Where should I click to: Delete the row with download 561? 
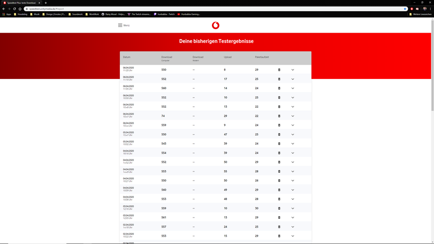(279, 218)
